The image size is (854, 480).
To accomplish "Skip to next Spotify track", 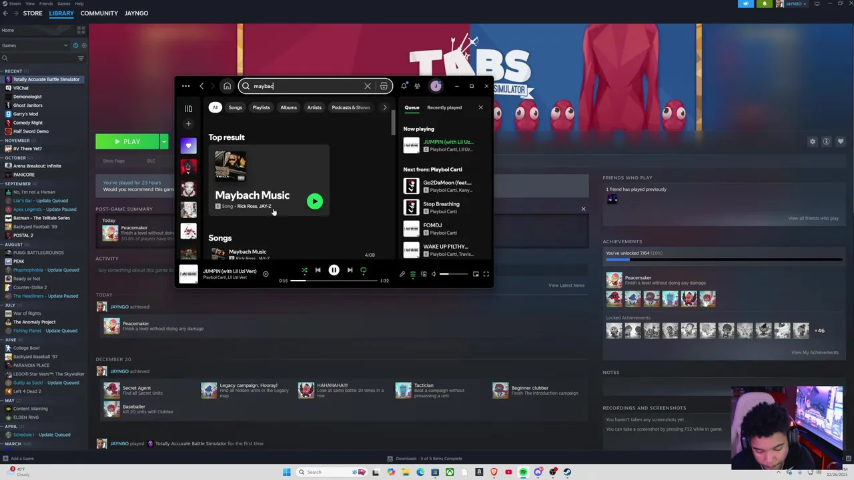I will click(x=350, y=270).
